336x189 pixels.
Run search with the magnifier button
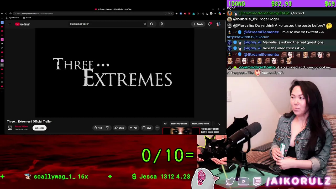152,24
